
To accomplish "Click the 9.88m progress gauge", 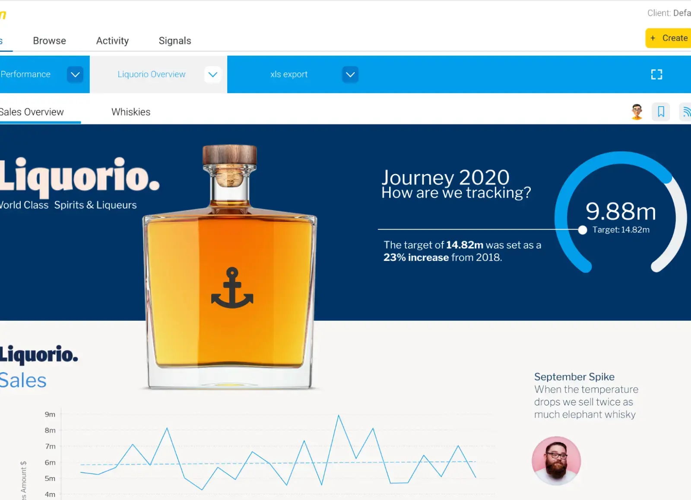I will coord(621,212).
